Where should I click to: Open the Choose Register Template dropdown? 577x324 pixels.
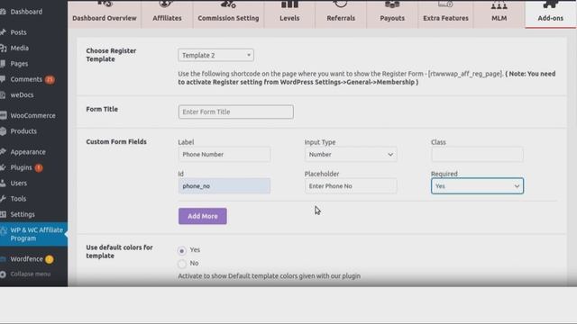(215, 55)
